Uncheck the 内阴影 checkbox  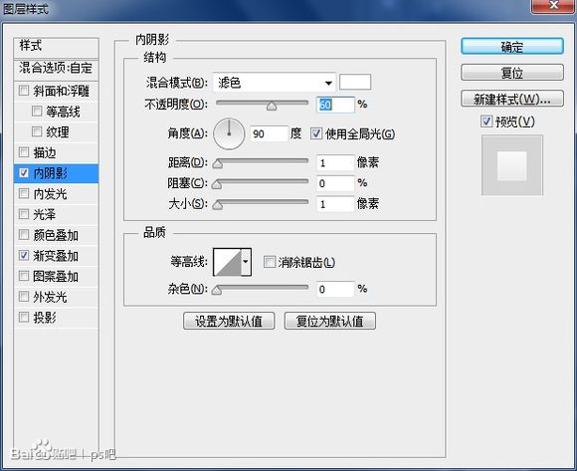tap(24, 172)
